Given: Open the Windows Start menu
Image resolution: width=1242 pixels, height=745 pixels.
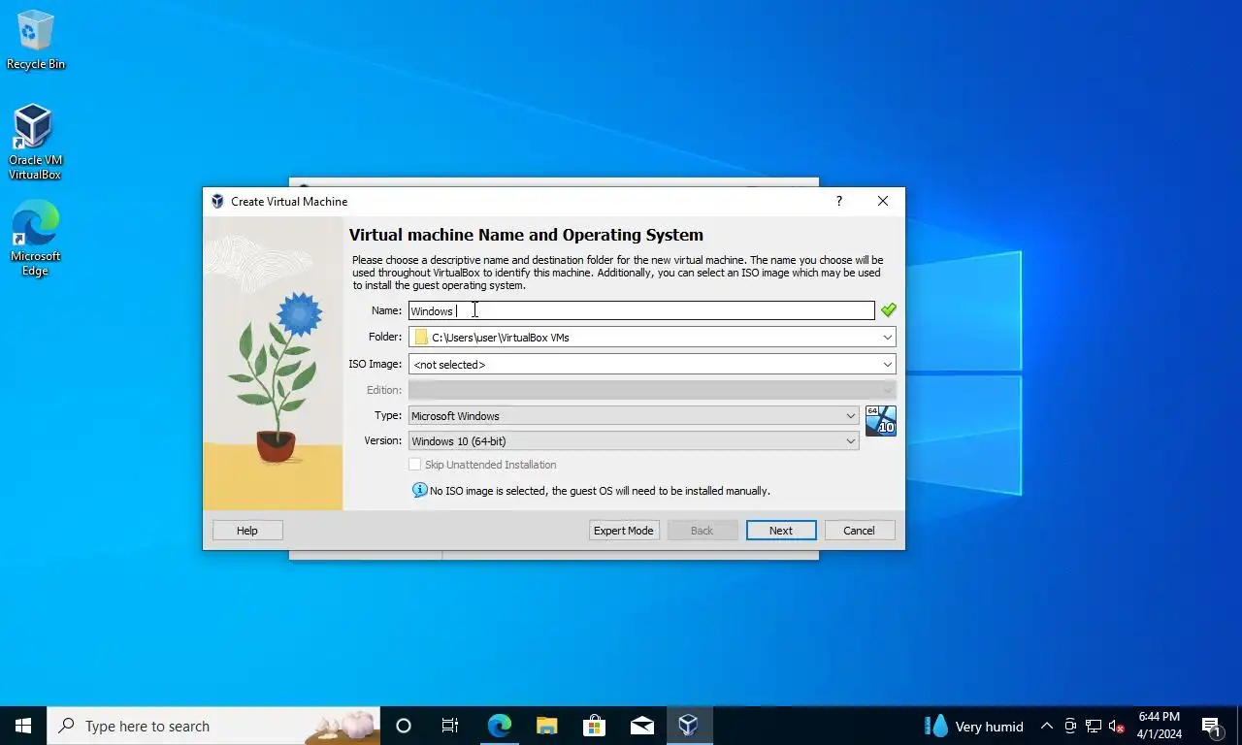Looking at the screenshot, I should [x=23, y=726].
